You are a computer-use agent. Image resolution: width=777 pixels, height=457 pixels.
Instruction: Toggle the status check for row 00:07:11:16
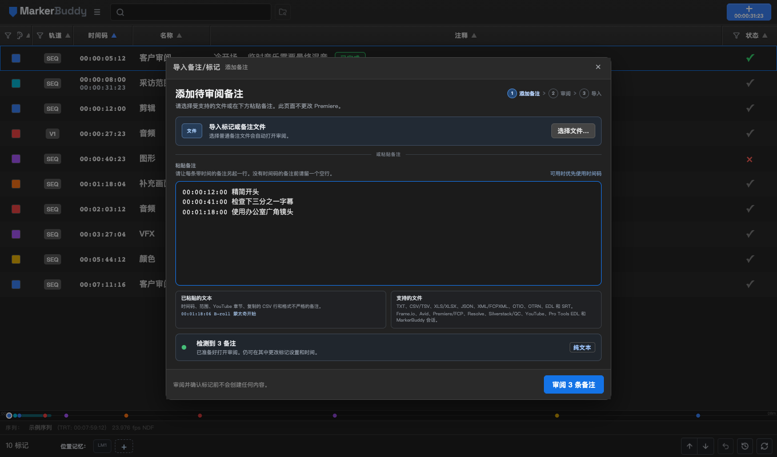click(x=750, y=284)
